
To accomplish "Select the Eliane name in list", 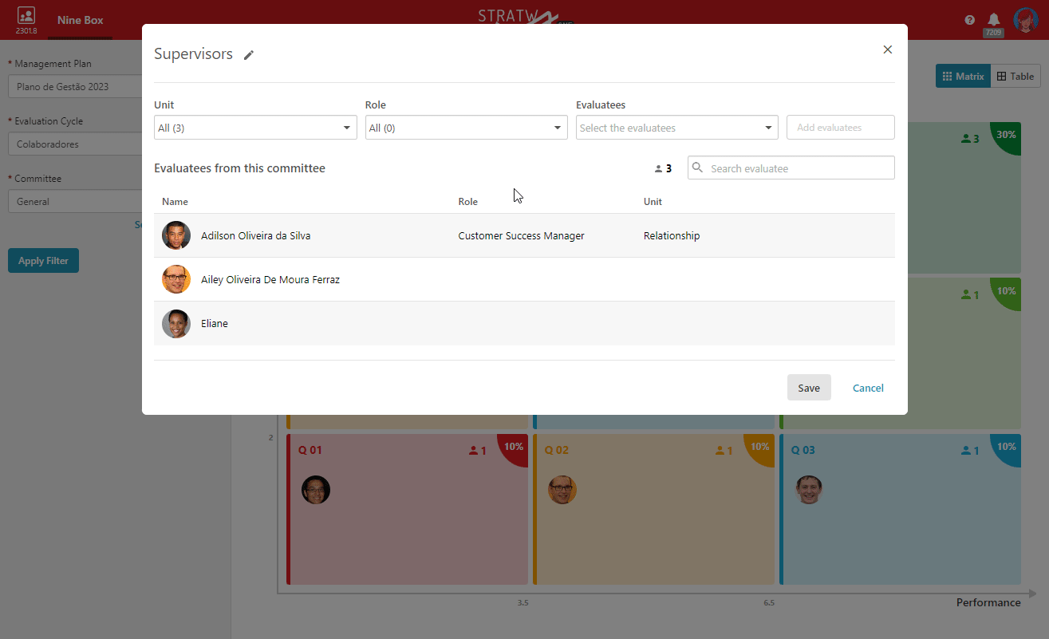I will (215, 324).
